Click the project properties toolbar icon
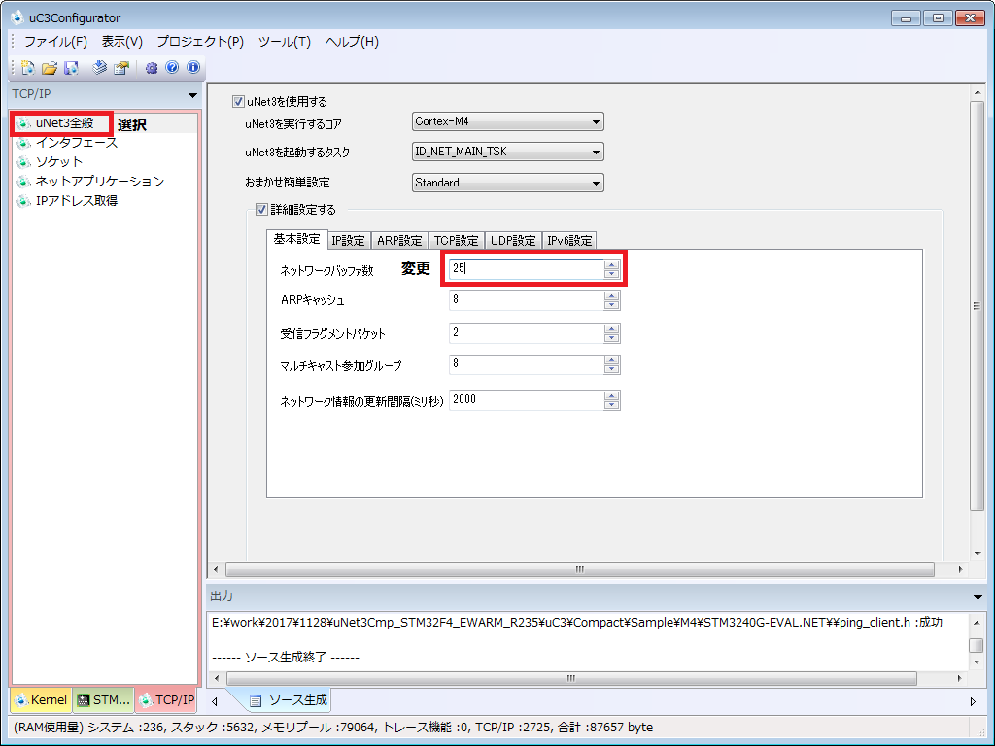Image resolution: width=995 pixels, height=746 pixels. pos(121,68)
